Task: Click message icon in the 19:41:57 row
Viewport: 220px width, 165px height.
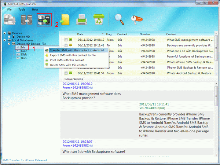Action: tap(70, 73)
